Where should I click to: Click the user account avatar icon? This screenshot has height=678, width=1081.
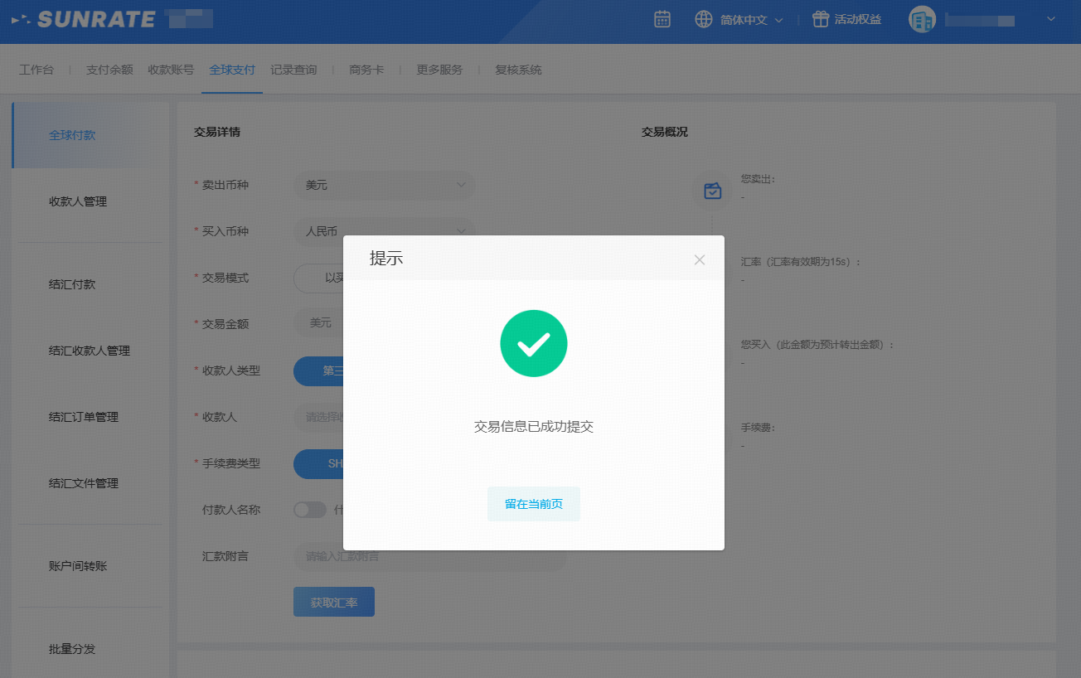click(x=922, y=19)
